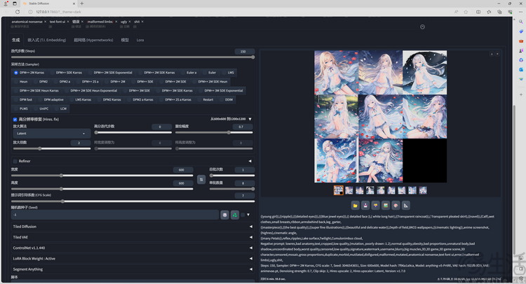Send to inpaint palette icon
This screenshot has width=526, height=284.
coord(396,206)
